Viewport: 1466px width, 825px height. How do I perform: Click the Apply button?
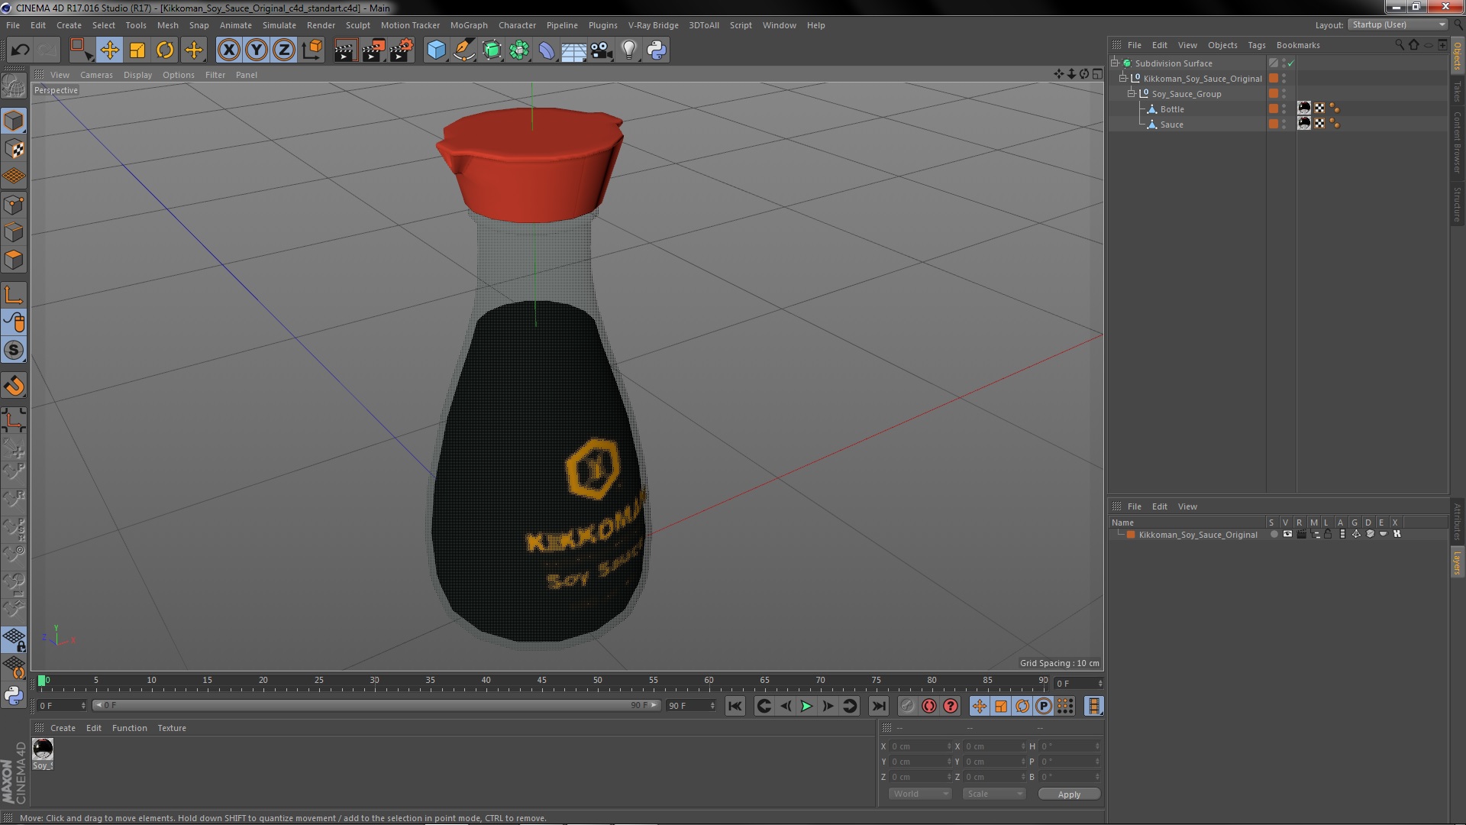(1068, 794)
